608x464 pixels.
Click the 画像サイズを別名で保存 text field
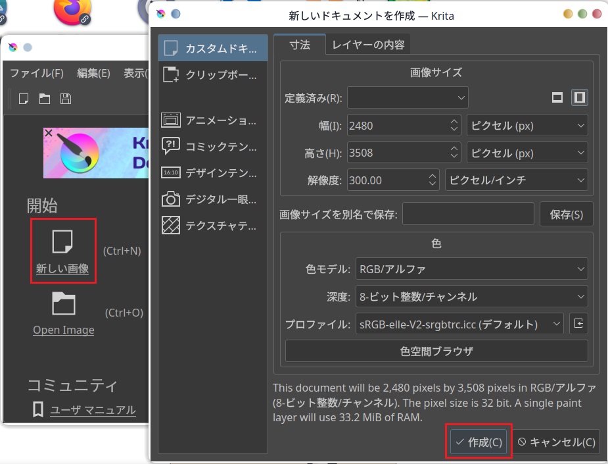(x=468, y=214)
